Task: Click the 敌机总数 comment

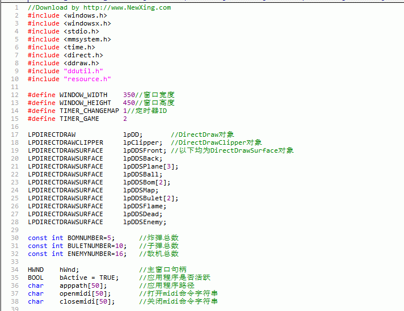Action: coord(159,254)
